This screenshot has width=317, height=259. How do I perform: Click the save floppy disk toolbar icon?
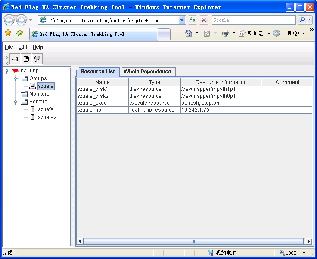point(26,59)
